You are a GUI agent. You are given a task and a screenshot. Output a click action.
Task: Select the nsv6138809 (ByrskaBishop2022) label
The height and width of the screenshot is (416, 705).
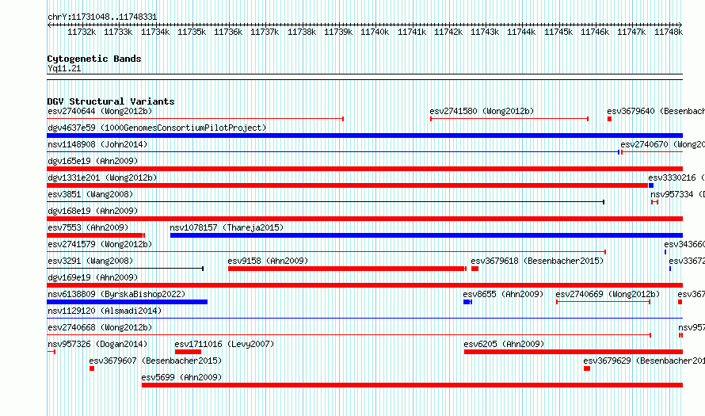point(116,294)
